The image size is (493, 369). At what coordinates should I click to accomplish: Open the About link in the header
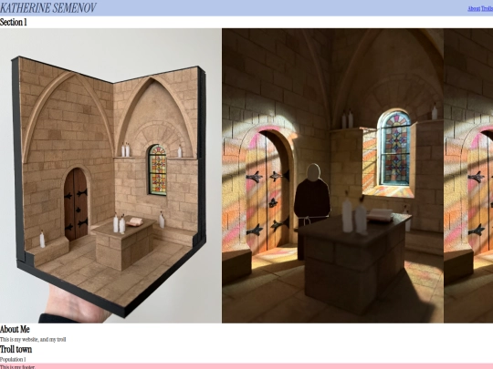coord(474,9)
